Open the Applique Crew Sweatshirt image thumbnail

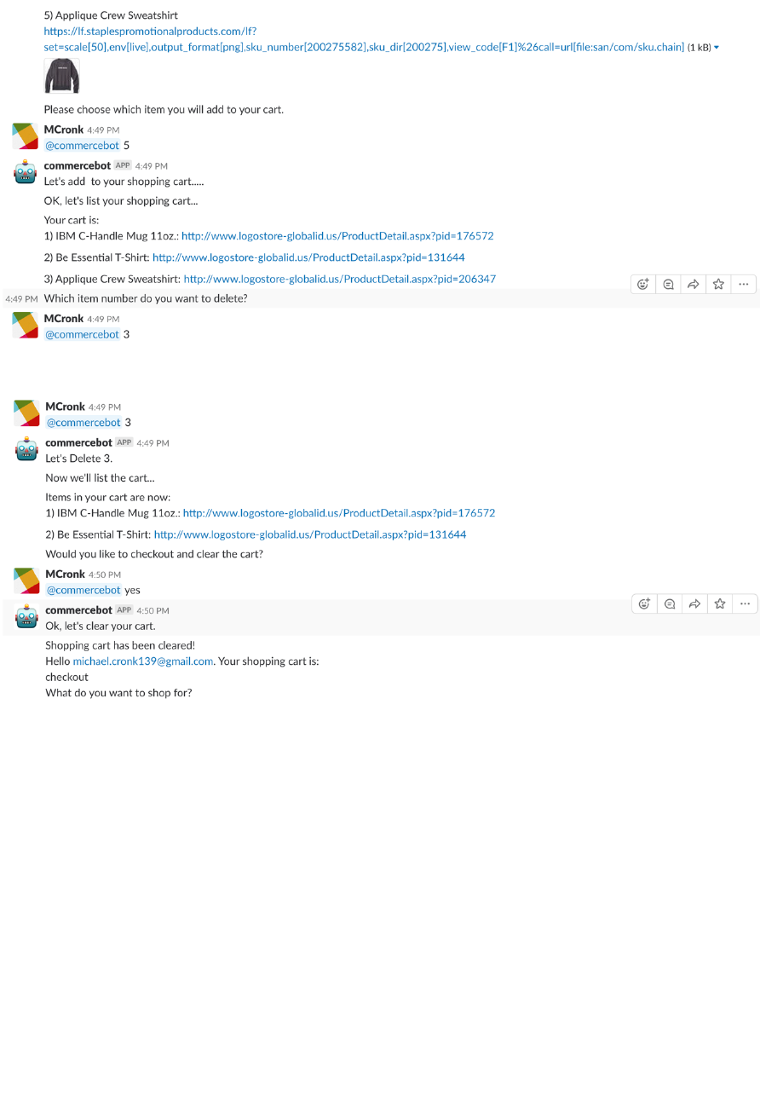(x=61, y=77)
